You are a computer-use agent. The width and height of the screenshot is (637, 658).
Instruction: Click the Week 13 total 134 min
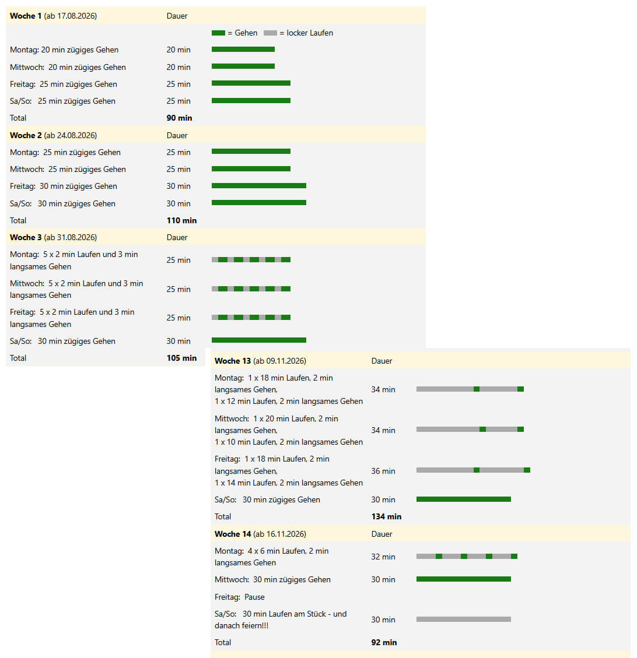point(386,516)
